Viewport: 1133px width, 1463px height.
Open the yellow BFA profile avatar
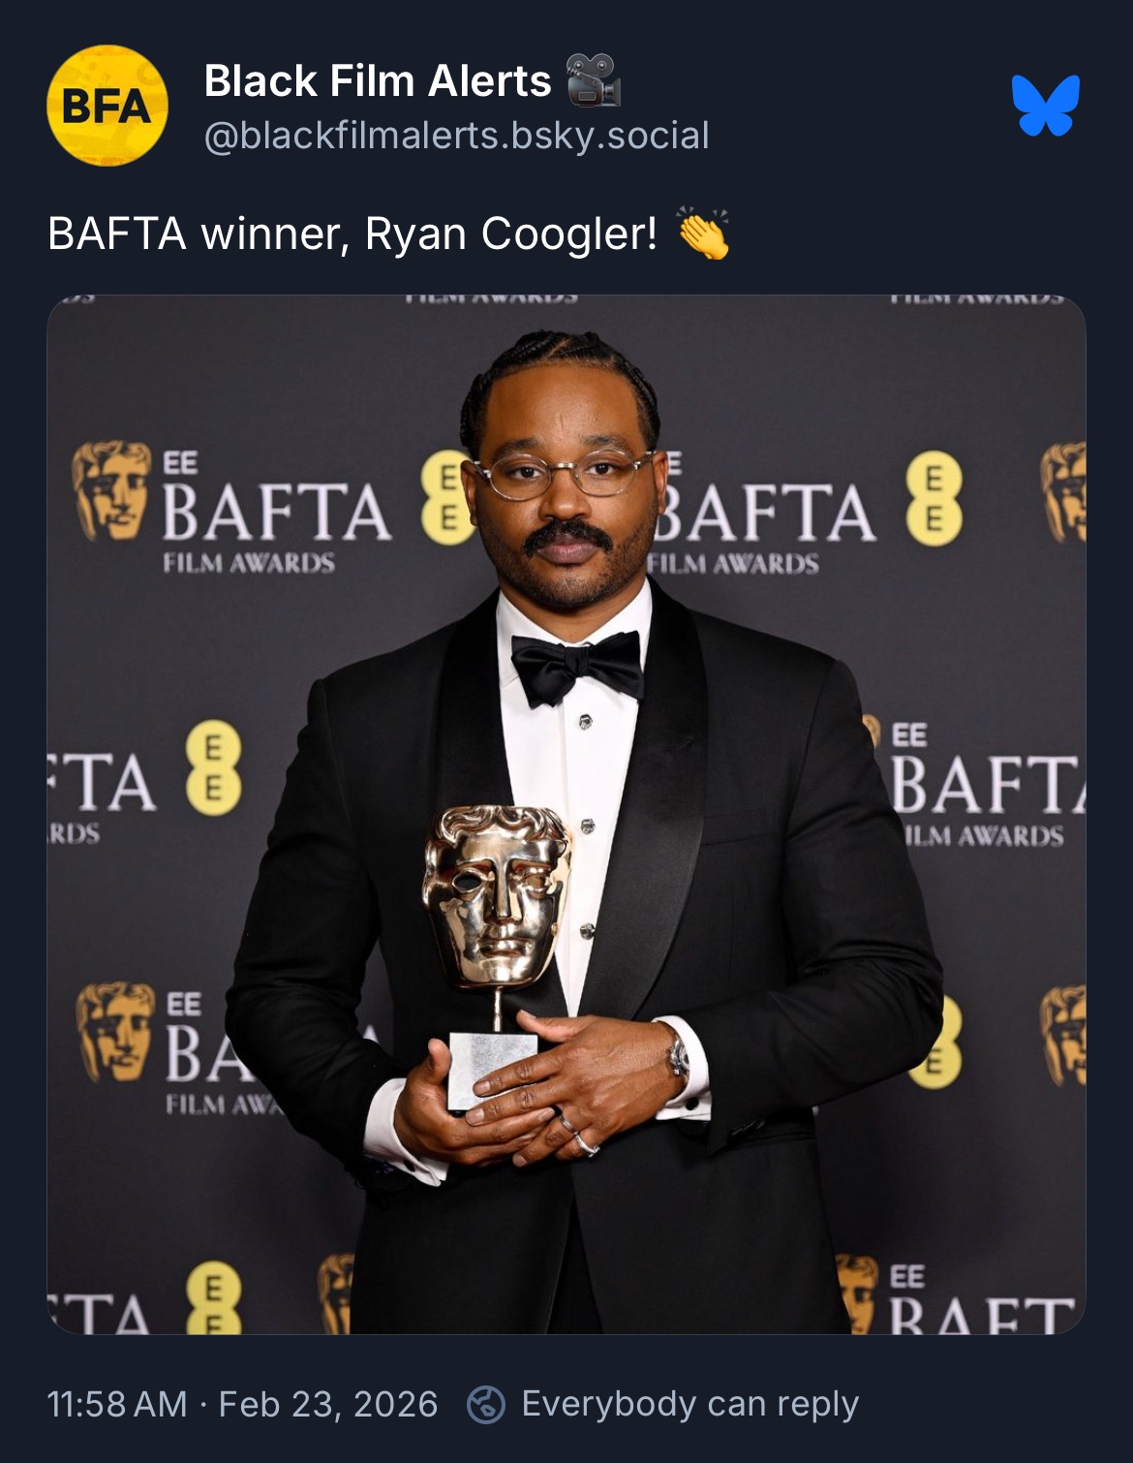[107, 106]
